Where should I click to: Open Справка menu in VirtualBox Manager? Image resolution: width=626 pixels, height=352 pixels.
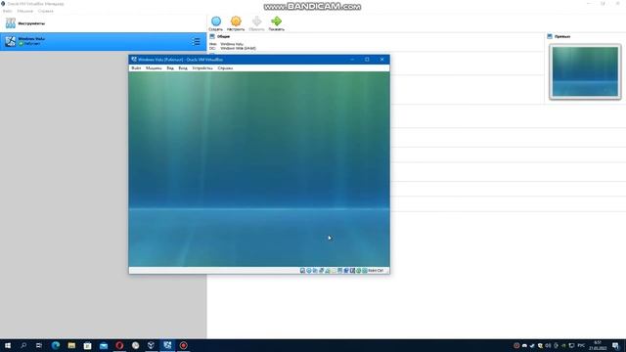(46, 11)
